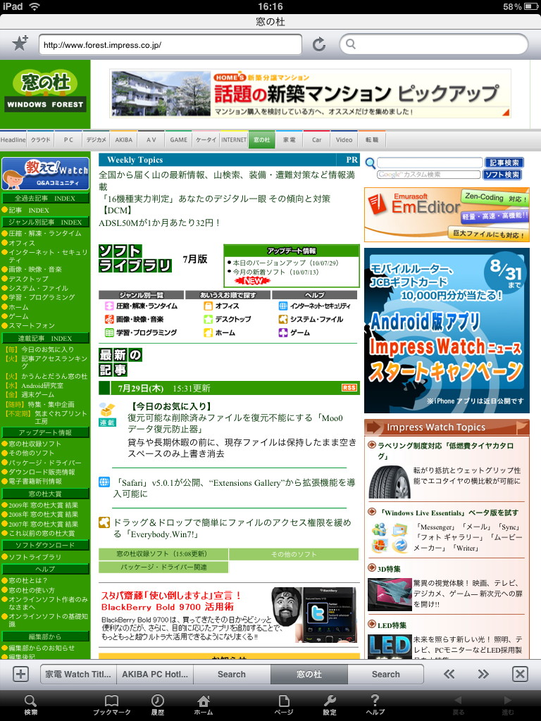Open 本日のバージョンアップ (10/07/29) link

click(285, 263)
